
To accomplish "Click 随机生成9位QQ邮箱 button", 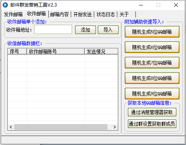I will pyautogui.click(x=152, y=94).
